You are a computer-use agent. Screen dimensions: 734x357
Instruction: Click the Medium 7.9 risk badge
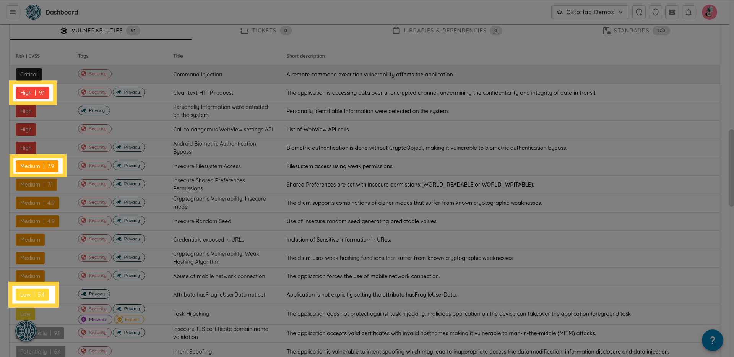(37, 166)
